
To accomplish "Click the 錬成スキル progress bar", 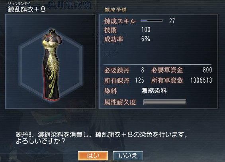I will click(152, 21).
